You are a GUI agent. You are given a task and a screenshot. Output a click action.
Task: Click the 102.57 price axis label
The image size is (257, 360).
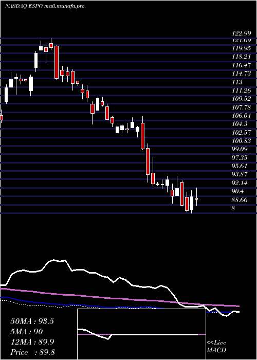242,133
